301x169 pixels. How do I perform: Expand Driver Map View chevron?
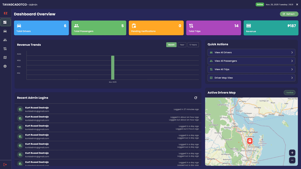click(x=292, y=78)
